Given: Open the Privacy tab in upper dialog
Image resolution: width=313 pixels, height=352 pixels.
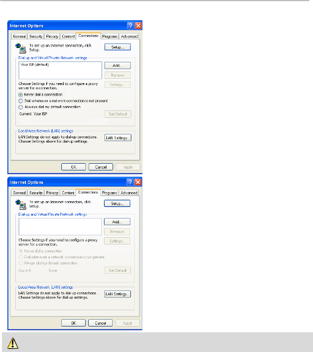Looking at the screenshot, I should pyautogui.click(x=52, y=36).
